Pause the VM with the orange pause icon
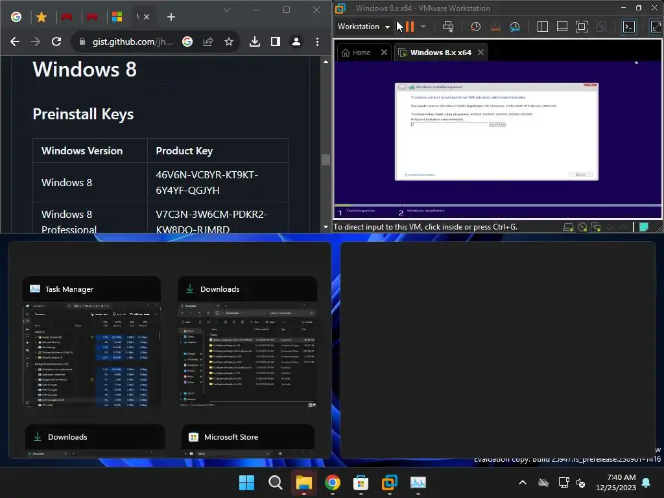664x498 pixels. coord(409,27)
